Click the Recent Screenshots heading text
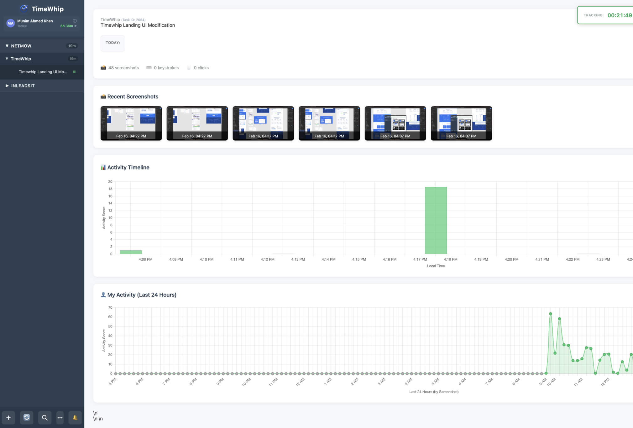 [x=133, y=97]
